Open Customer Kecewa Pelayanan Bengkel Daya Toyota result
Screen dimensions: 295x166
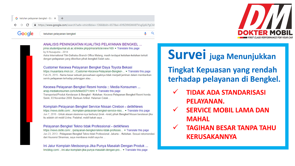click(x=88, y=67)
